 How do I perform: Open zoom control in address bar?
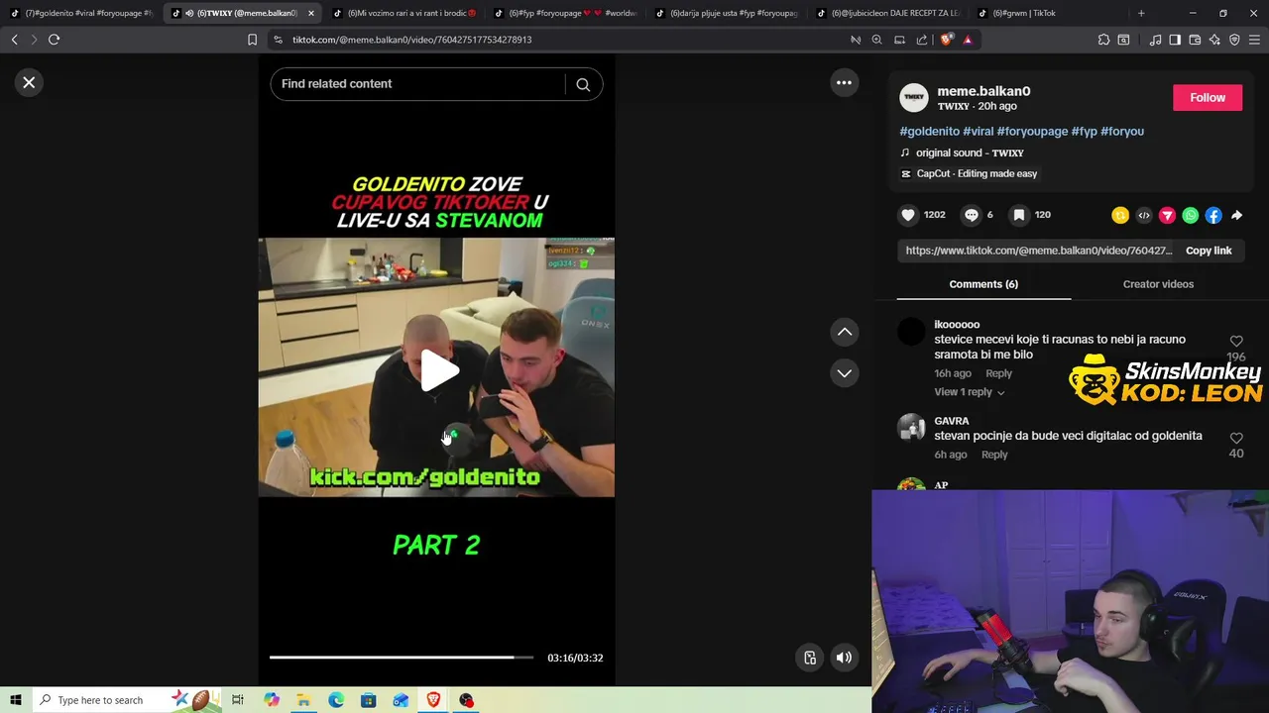coord(877,40)
